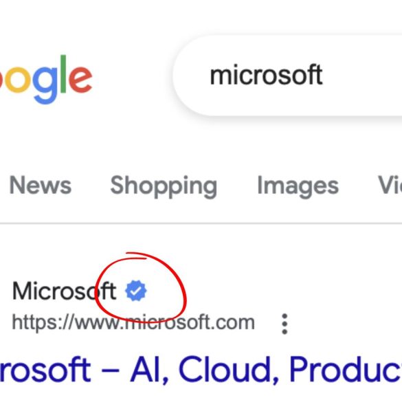The width and height of the screenshot is (402, 402).
Task: Show about-this-result menu via vertical dots
Action: [284, 324]
